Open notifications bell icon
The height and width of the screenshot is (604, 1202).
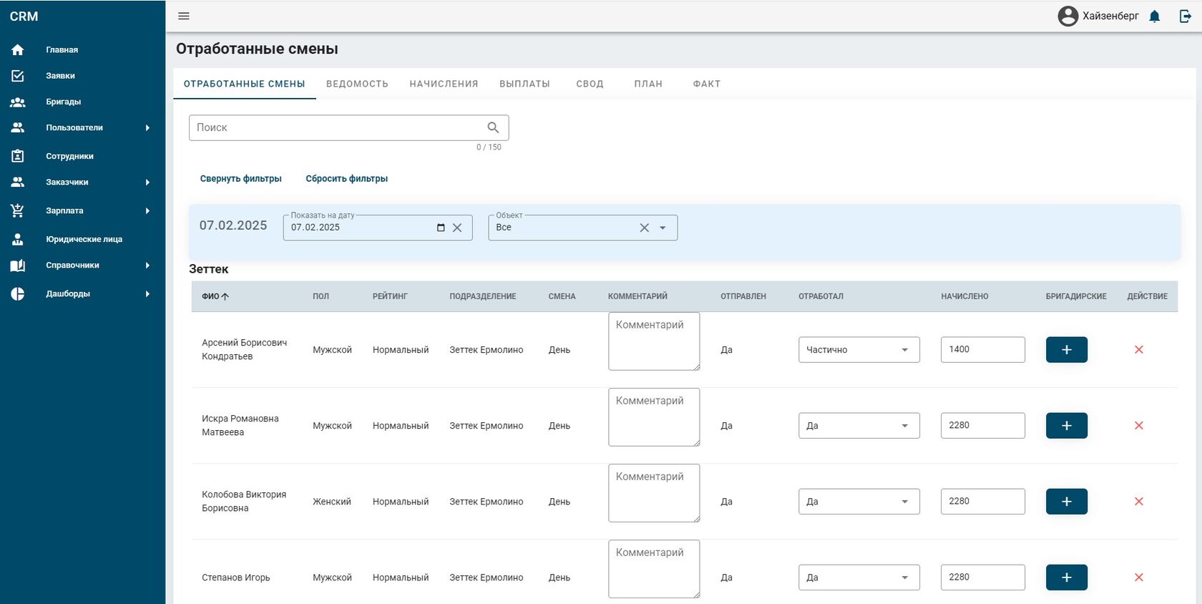coord(1154,16)
